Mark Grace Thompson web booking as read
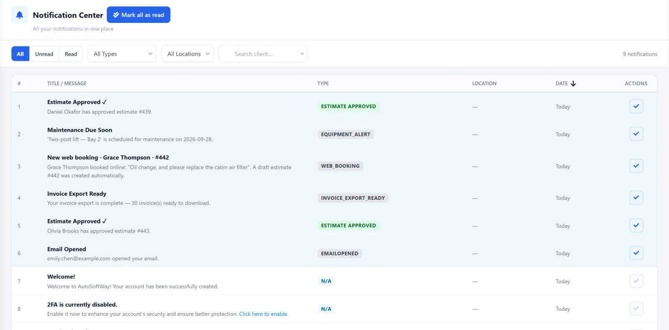669x330 pixels. click(636, 166)
